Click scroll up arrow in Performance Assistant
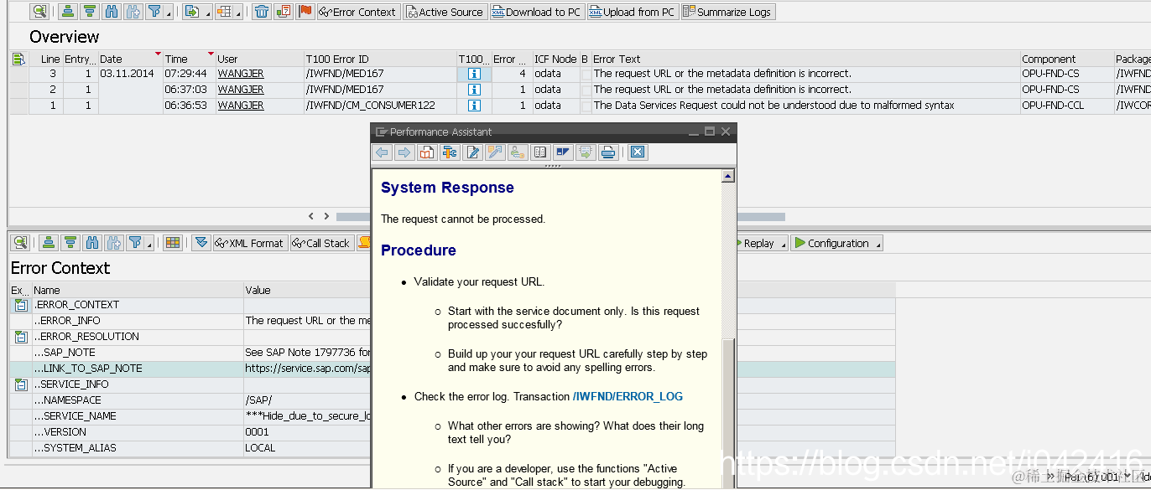 click(728, 176)
